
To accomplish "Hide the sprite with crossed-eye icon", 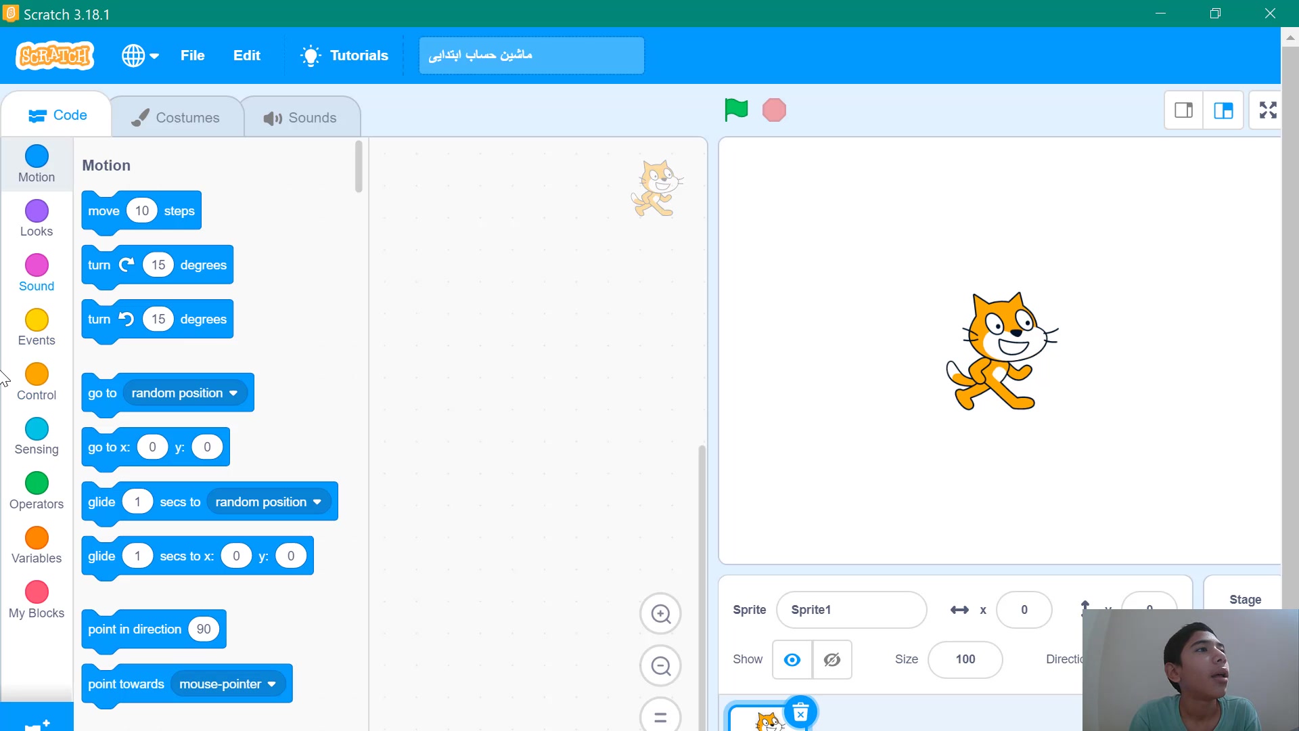I will tap(831, 659).
